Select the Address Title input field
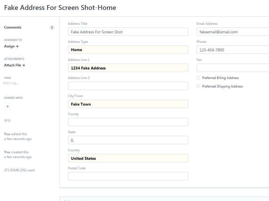This screenshot has height=201, width=269. click(x=128, y=32)
